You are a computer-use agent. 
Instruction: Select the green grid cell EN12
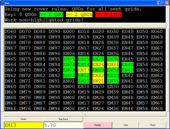(84, 76)
